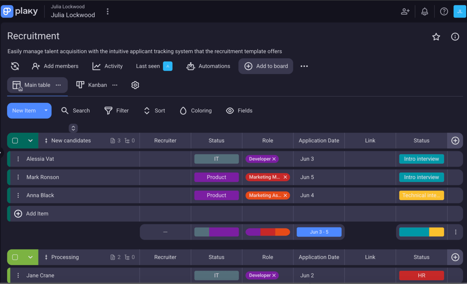
Task: Click the Add to board button
Action: tap(266, 66)
